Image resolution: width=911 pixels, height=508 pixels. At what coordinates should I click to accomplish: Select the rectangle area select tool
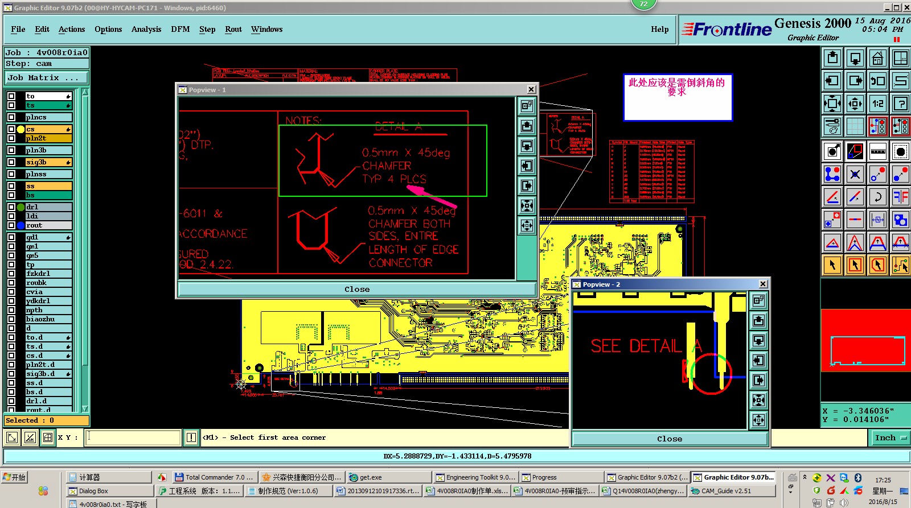tap(855, 265)
